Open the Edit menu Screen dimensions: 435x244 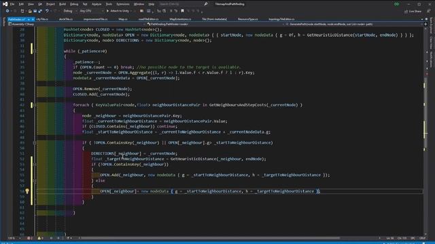point(21,4)
